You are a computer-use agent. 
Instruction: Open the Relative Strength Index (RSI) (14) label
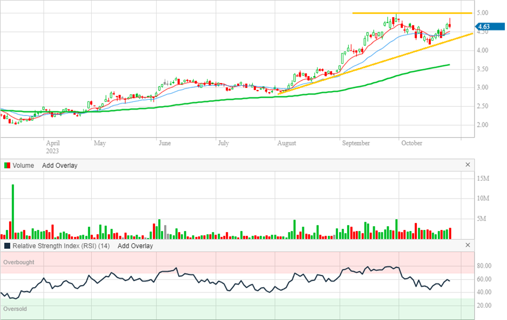coord(62,246)
